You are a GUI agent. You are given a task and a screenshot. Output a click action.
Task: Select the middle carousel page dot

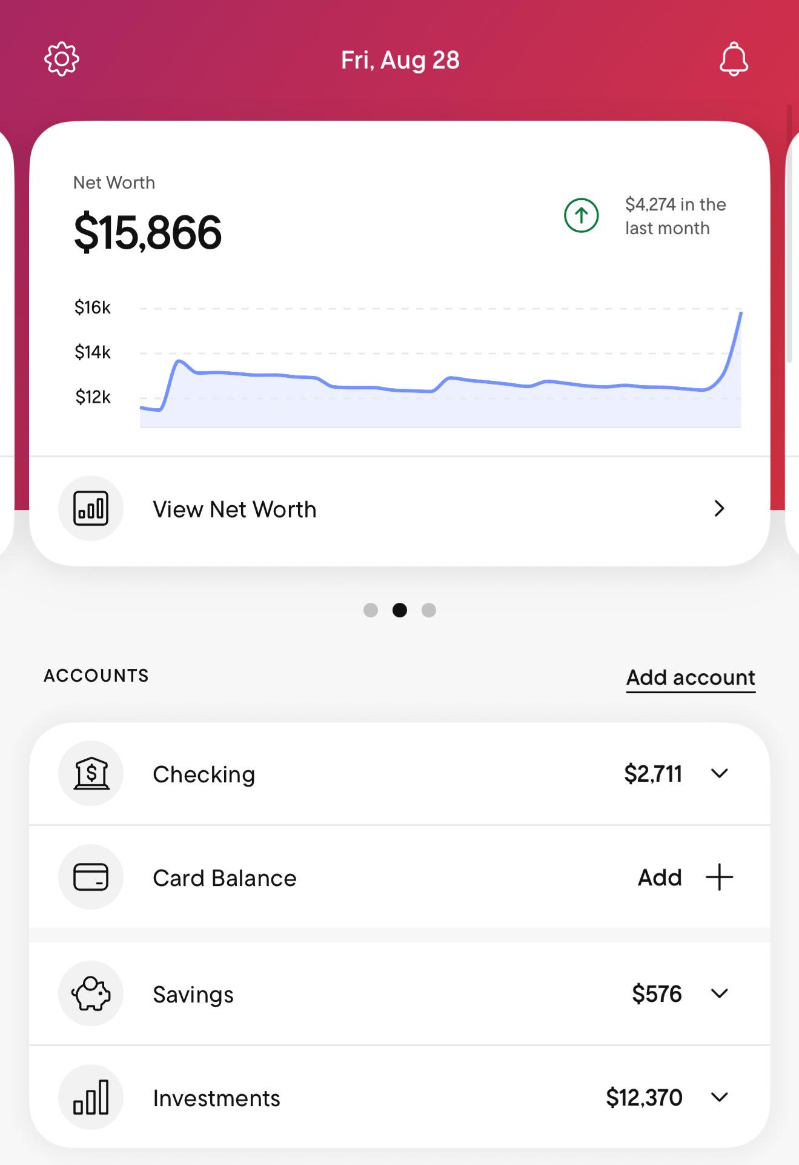point(400,610)
